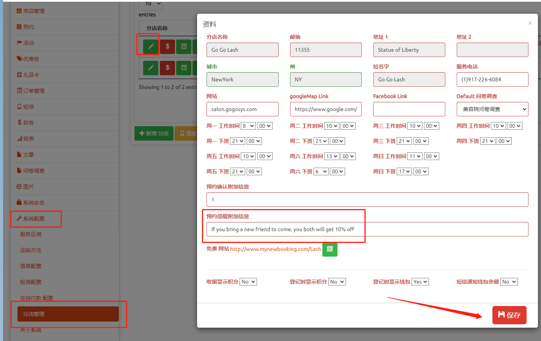Click the 服务电话 input field
Screen dimensions: 541x341
pyautogui.click(x=492, y=79)
